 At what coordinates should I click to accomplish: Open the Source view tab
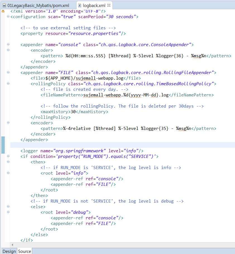click(25, 251)
